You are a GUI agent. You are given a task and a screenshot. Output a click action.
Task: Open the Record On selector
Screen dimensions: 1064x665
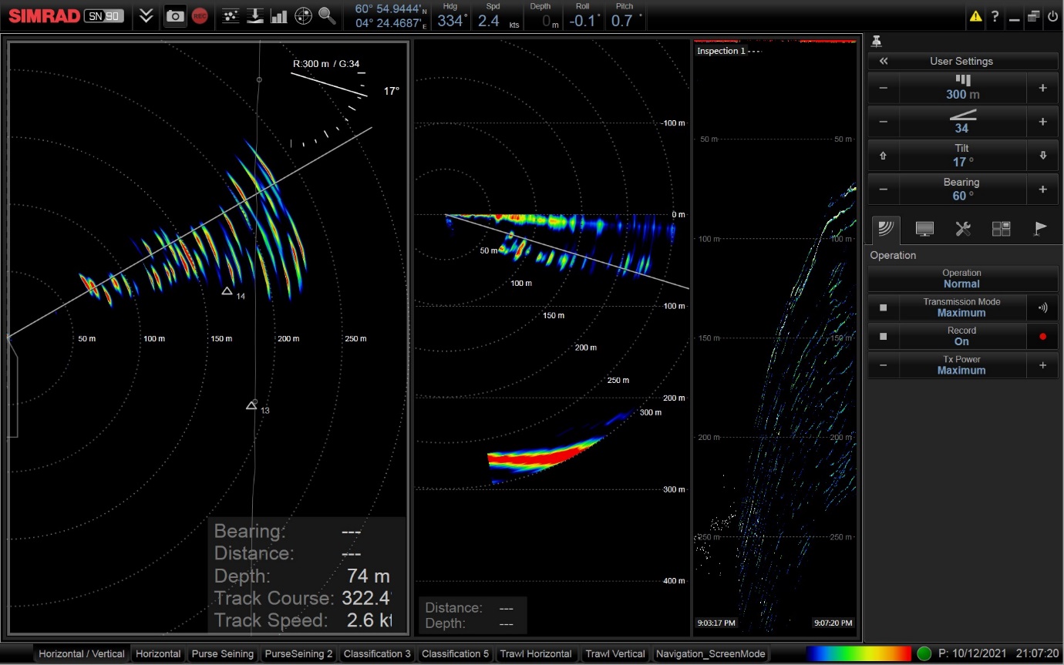tap(962, 336)
